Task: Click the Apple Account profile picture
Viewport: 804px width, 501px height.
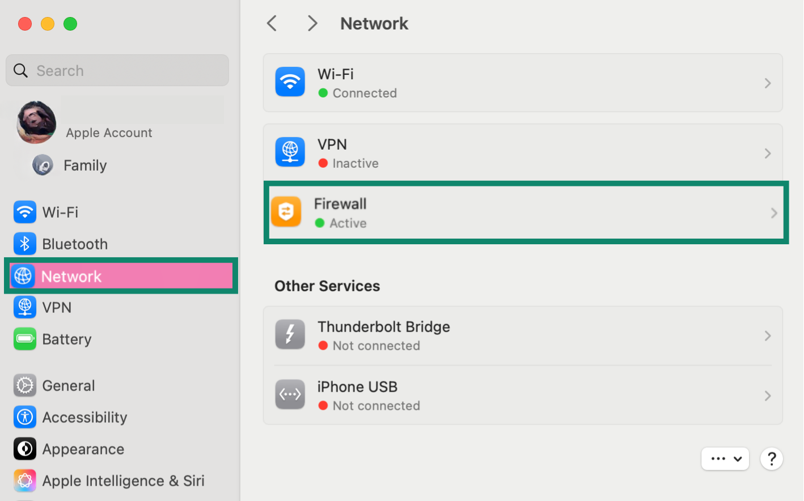Action: pos(36,122)
